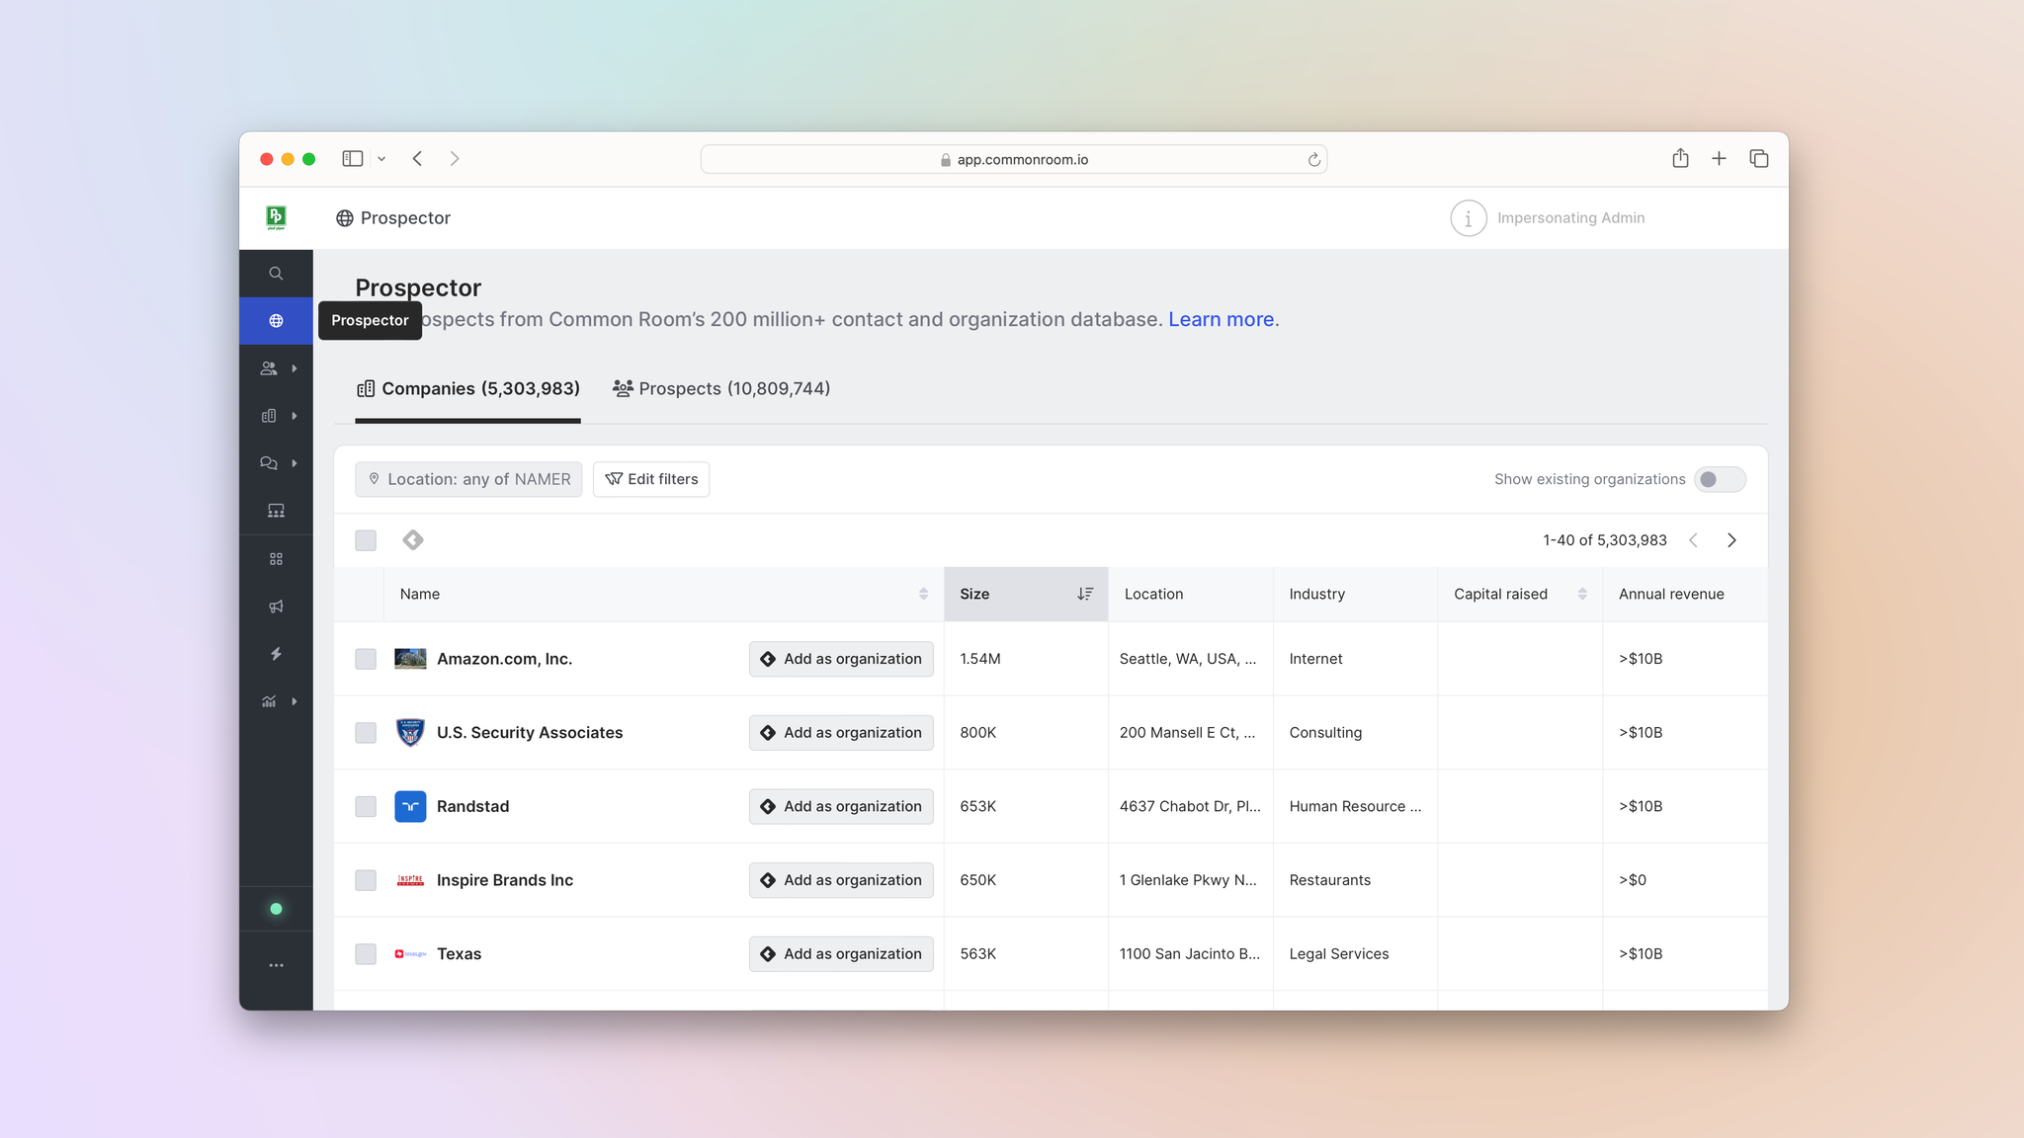Open the segments board sidebar icon
The image size is (2024, 1138).
tap(276, 511)
